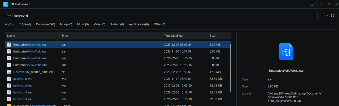Select EnterpriseHelloWorld.ear modified 2023-12-04 09:00:24
Screen dimensions: 339x106
pos(118,44)
